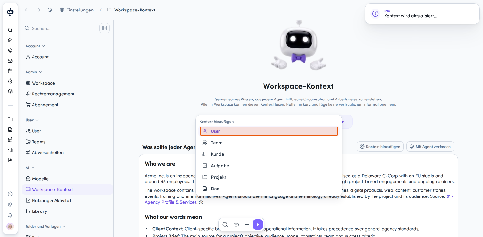Select Projekt in context menu

269,177
